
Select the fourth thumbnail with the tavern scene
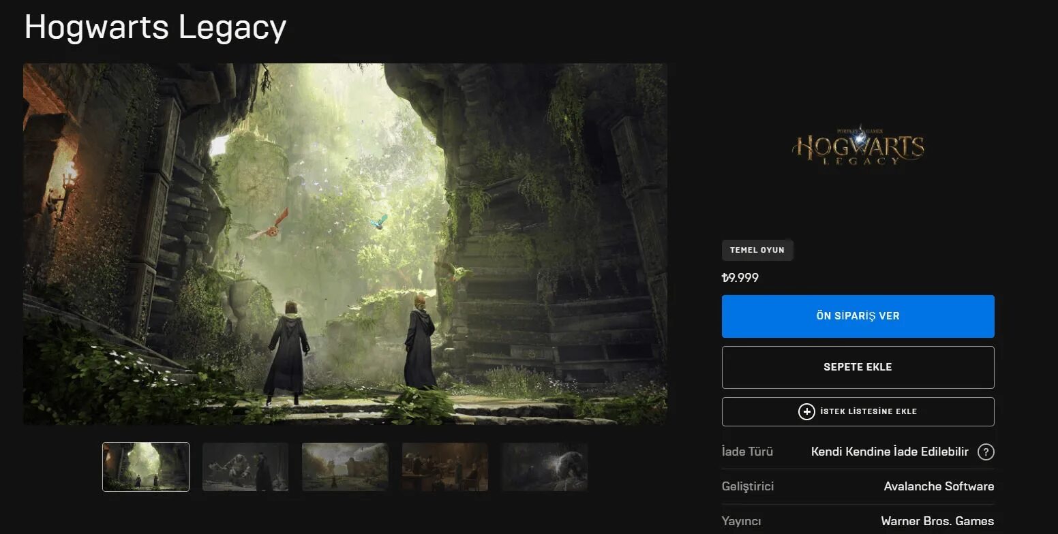coord(445,467)
